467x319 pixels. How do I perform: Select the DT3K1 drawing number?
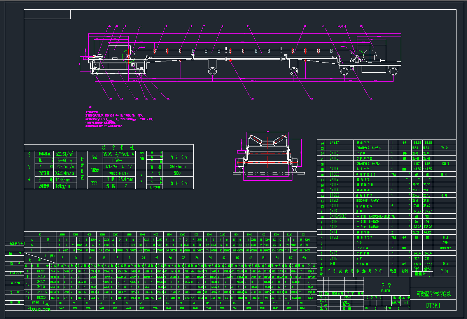point(433,305)
